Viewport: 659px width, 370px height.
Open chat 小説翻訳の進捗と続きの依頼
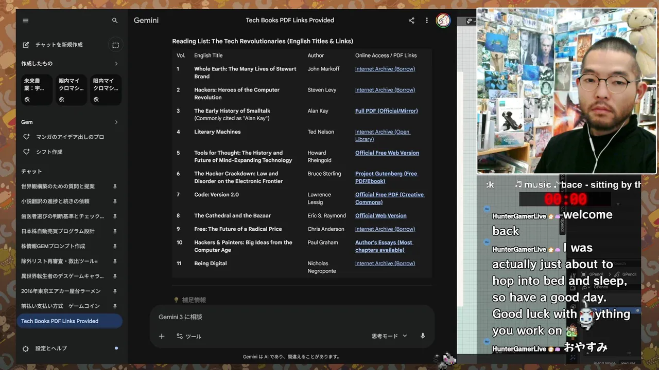pos(55,201)
